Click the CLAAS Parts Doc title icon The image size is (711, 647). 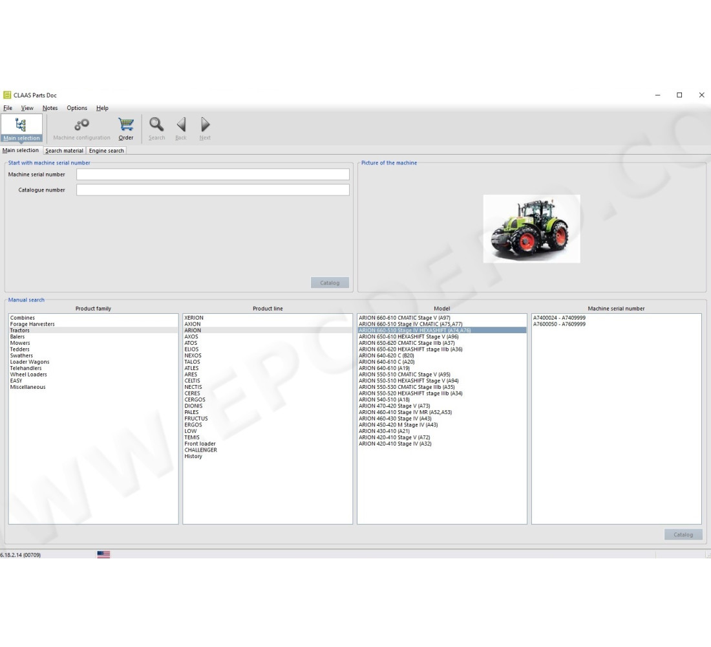pyautogui.click(x=7, y=95)
